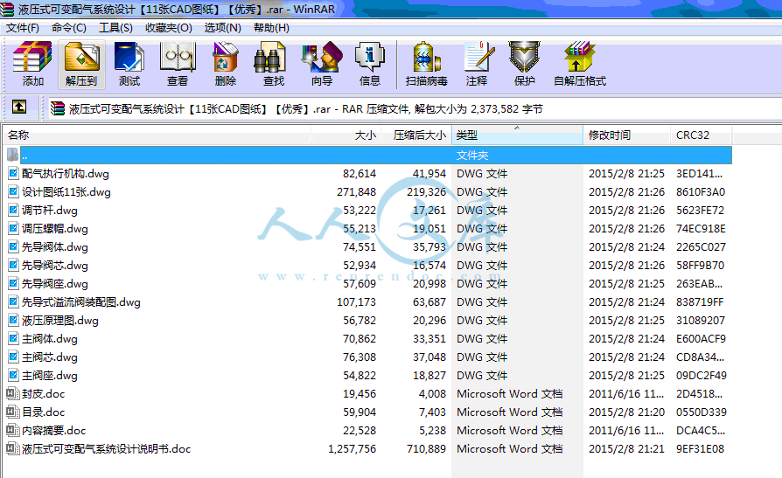
Task: Click the 解压到 (Extract To) toolbar icon
Action: pos(81,57)
